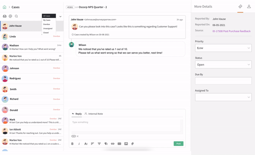Open the Assigned To dropdown

tap(223, 97)
